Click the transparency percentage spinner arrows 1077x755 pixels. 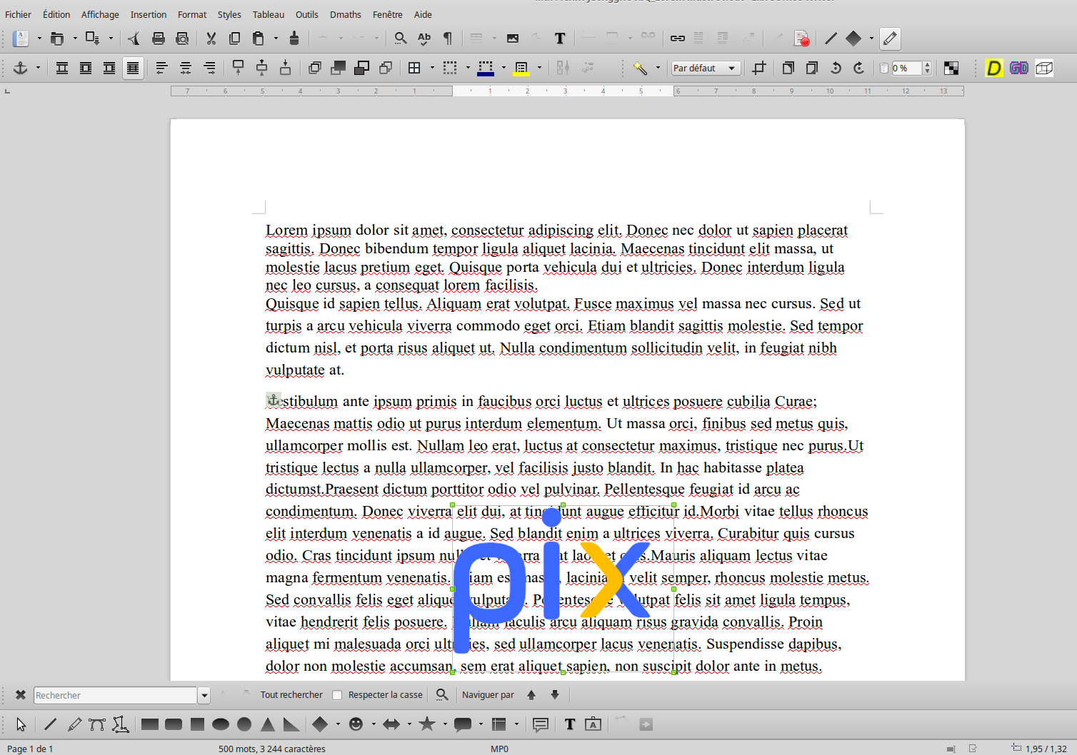coord(927,68)
